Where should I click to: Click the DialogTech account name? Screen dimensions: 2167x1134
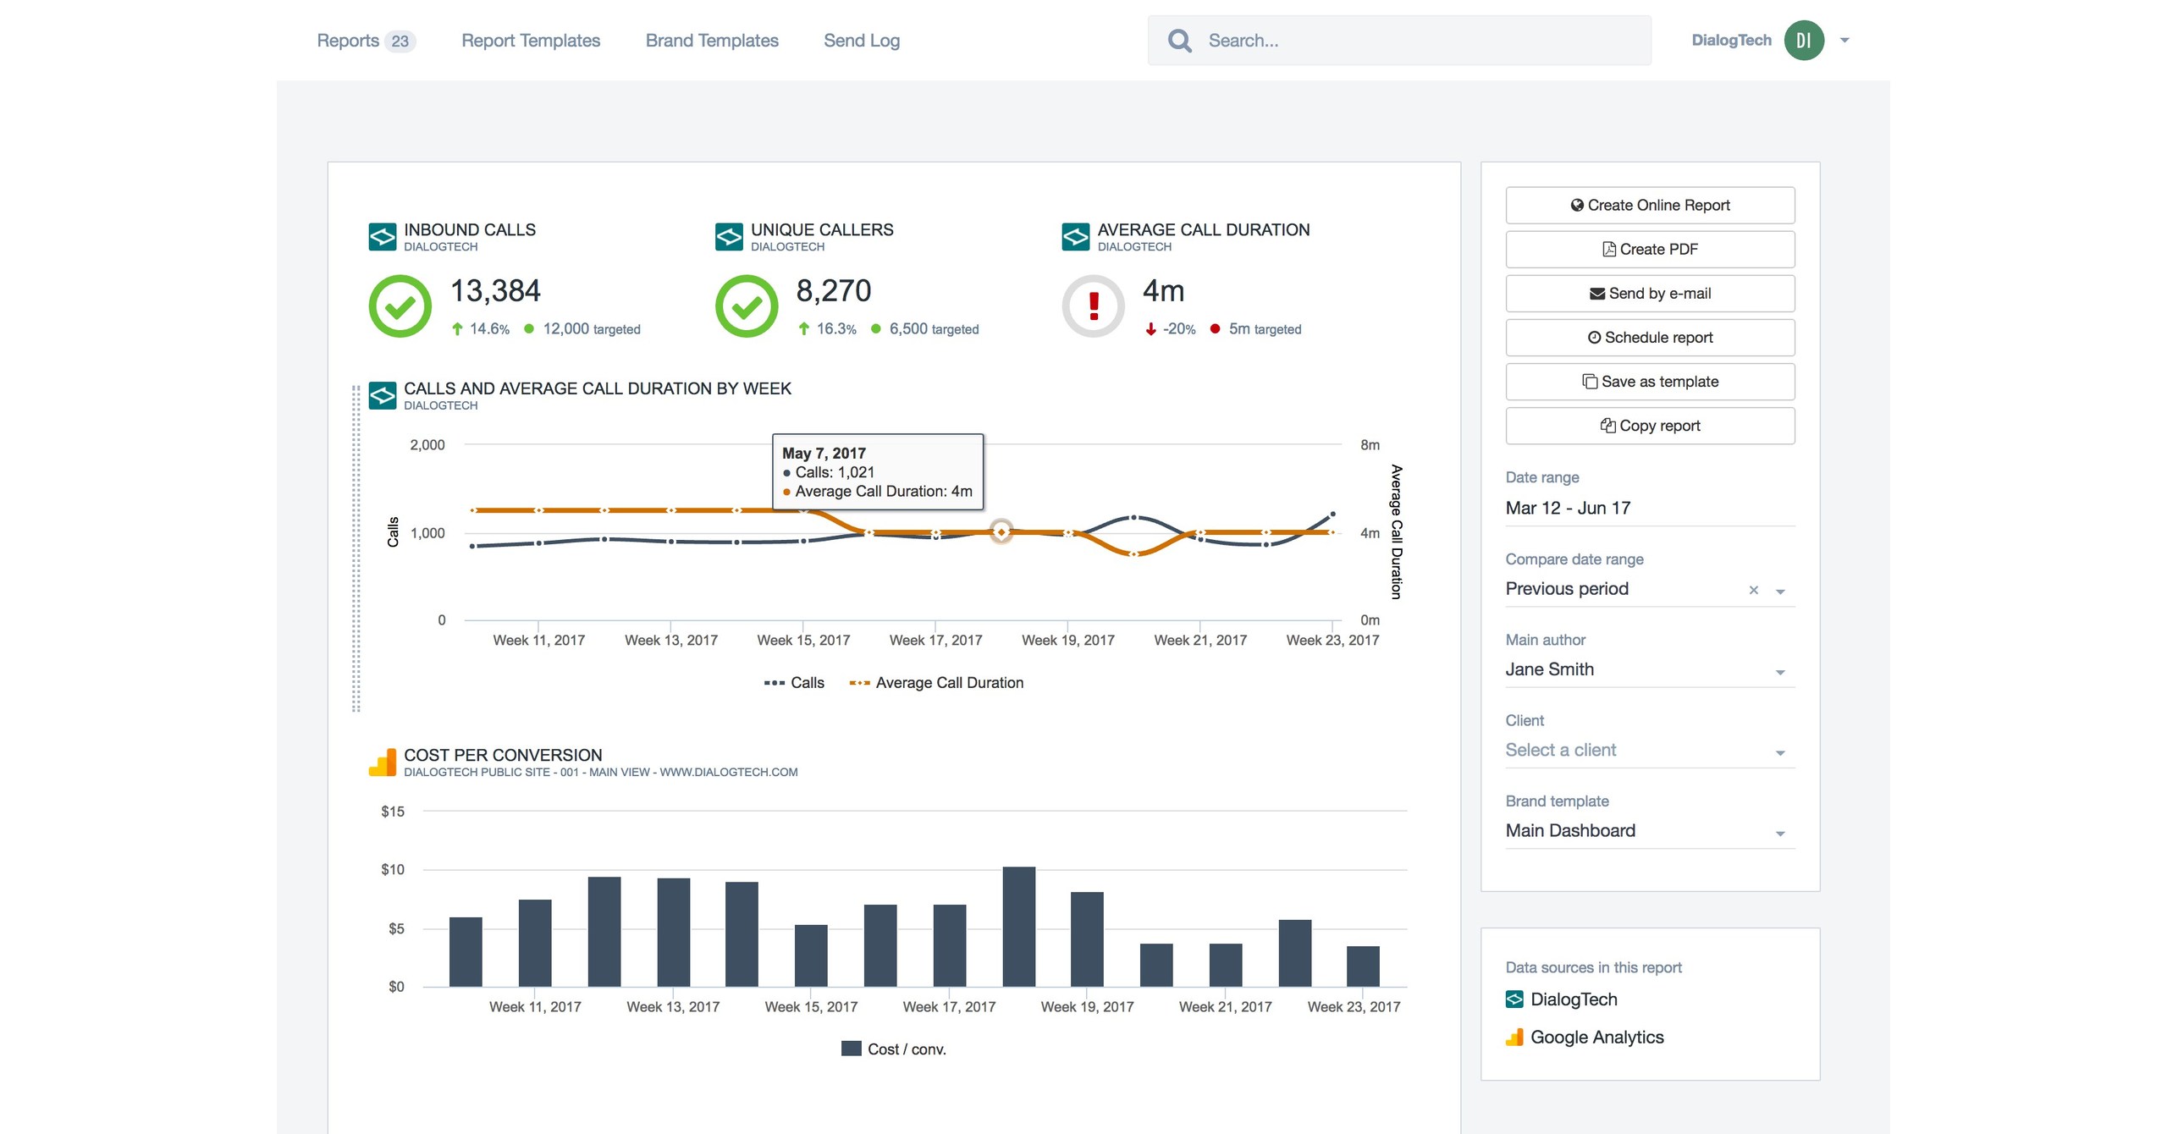pyautogui.click(x=1730, y=40)
